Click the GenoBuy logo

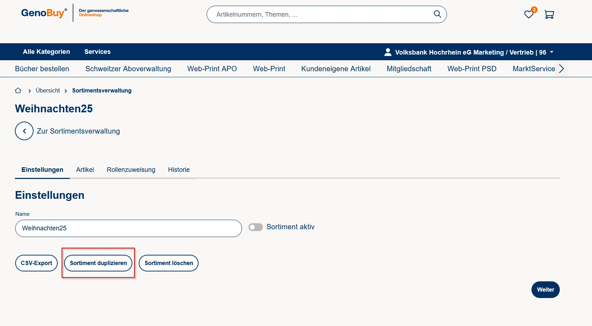click(x=44, y=13)
